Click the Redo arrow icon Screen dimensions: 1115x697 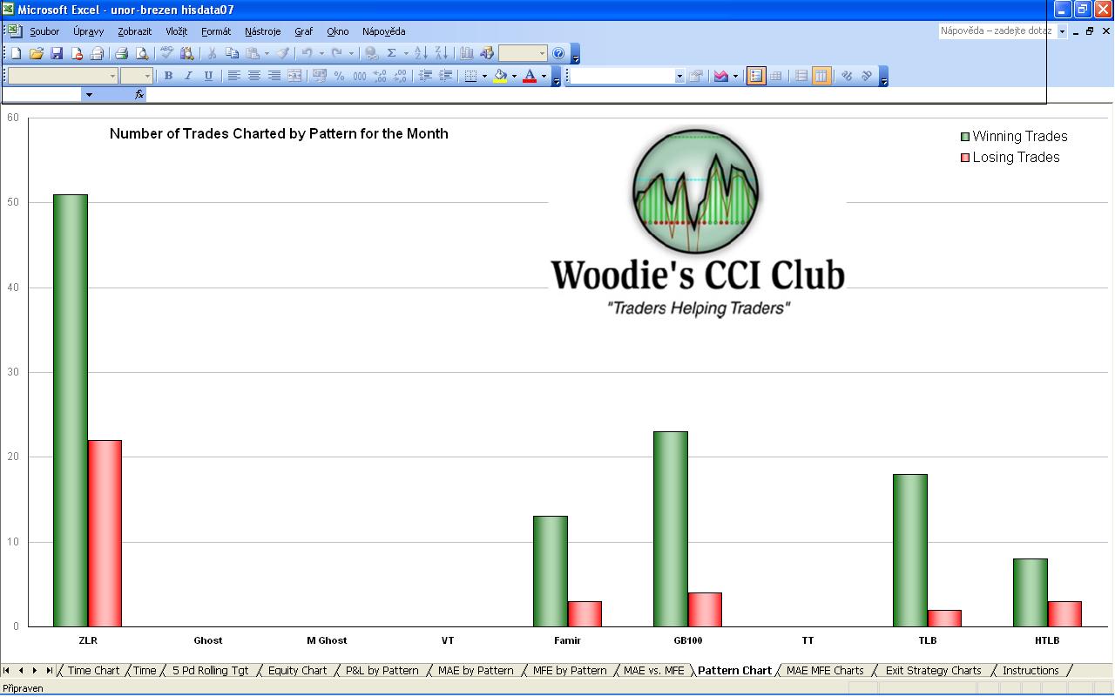[x=337, y=53]
